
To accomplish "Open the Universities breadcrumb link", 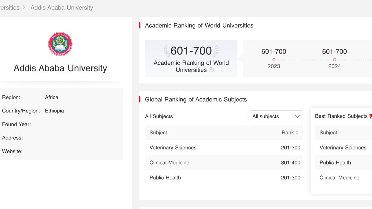I will click(x=10, y=8).
